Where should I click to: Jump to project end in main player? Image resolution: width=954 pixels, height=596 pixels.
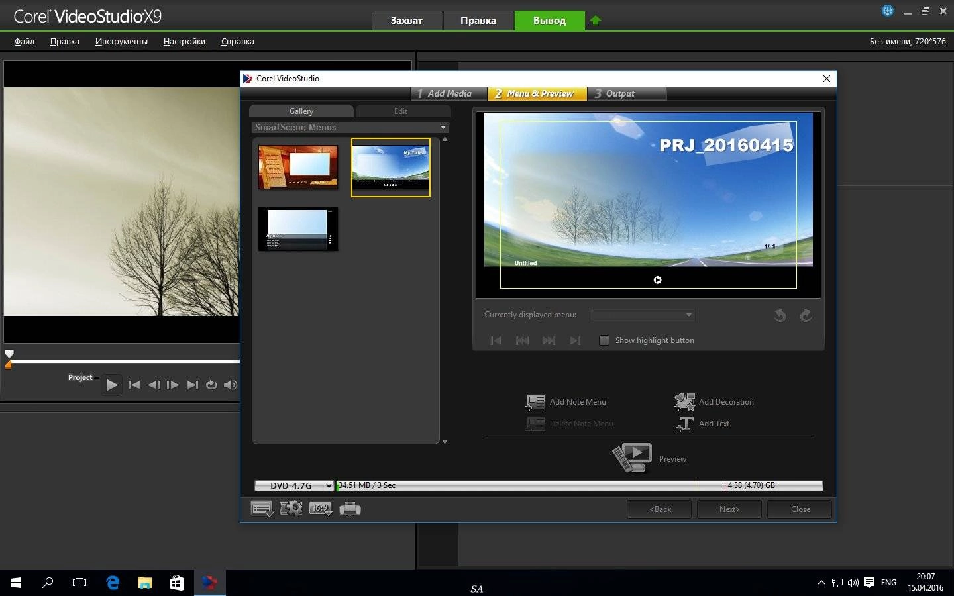(x=193, y=385)
